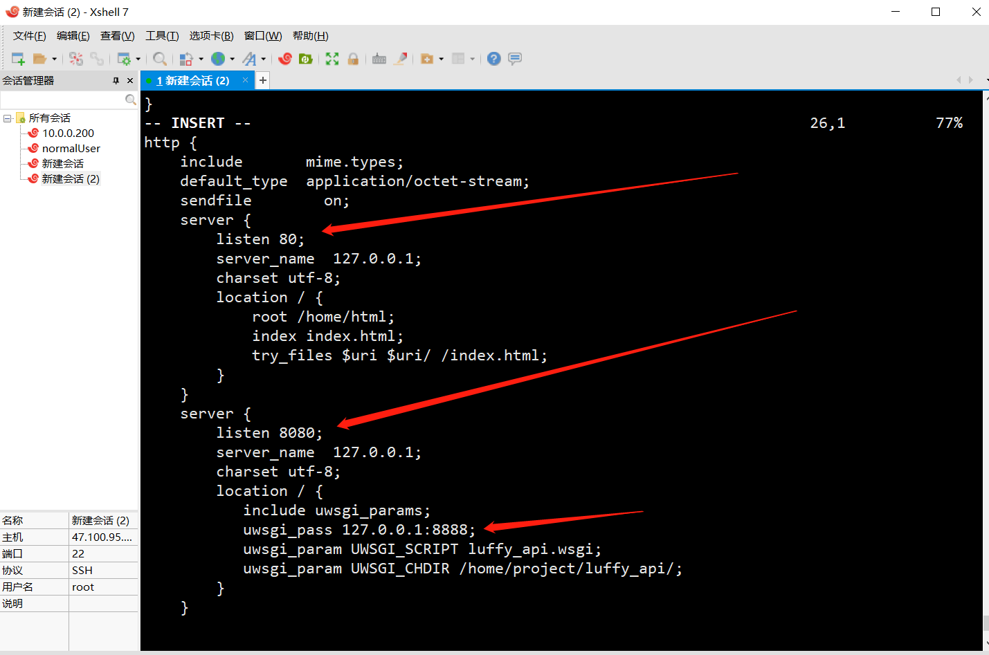Click the session manager search field
The width and height of the screenshot is (989, 655).
pos(62,100)
